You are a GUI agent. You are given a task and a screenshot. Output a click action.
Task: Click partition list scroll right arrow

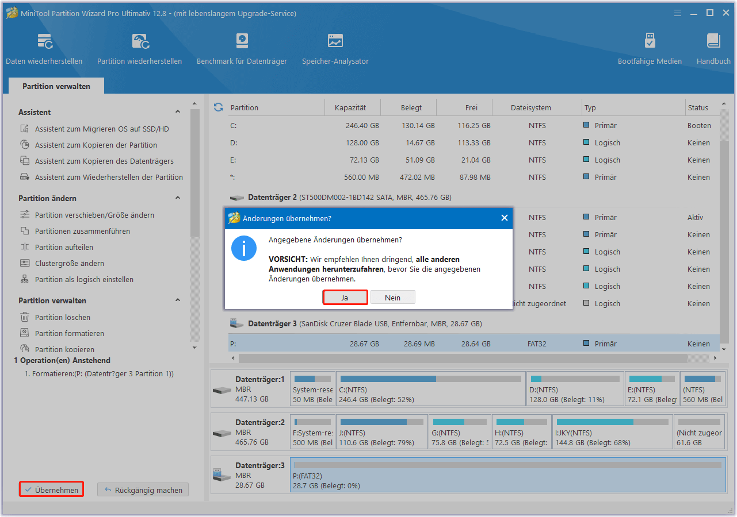[x=715, y=358]
